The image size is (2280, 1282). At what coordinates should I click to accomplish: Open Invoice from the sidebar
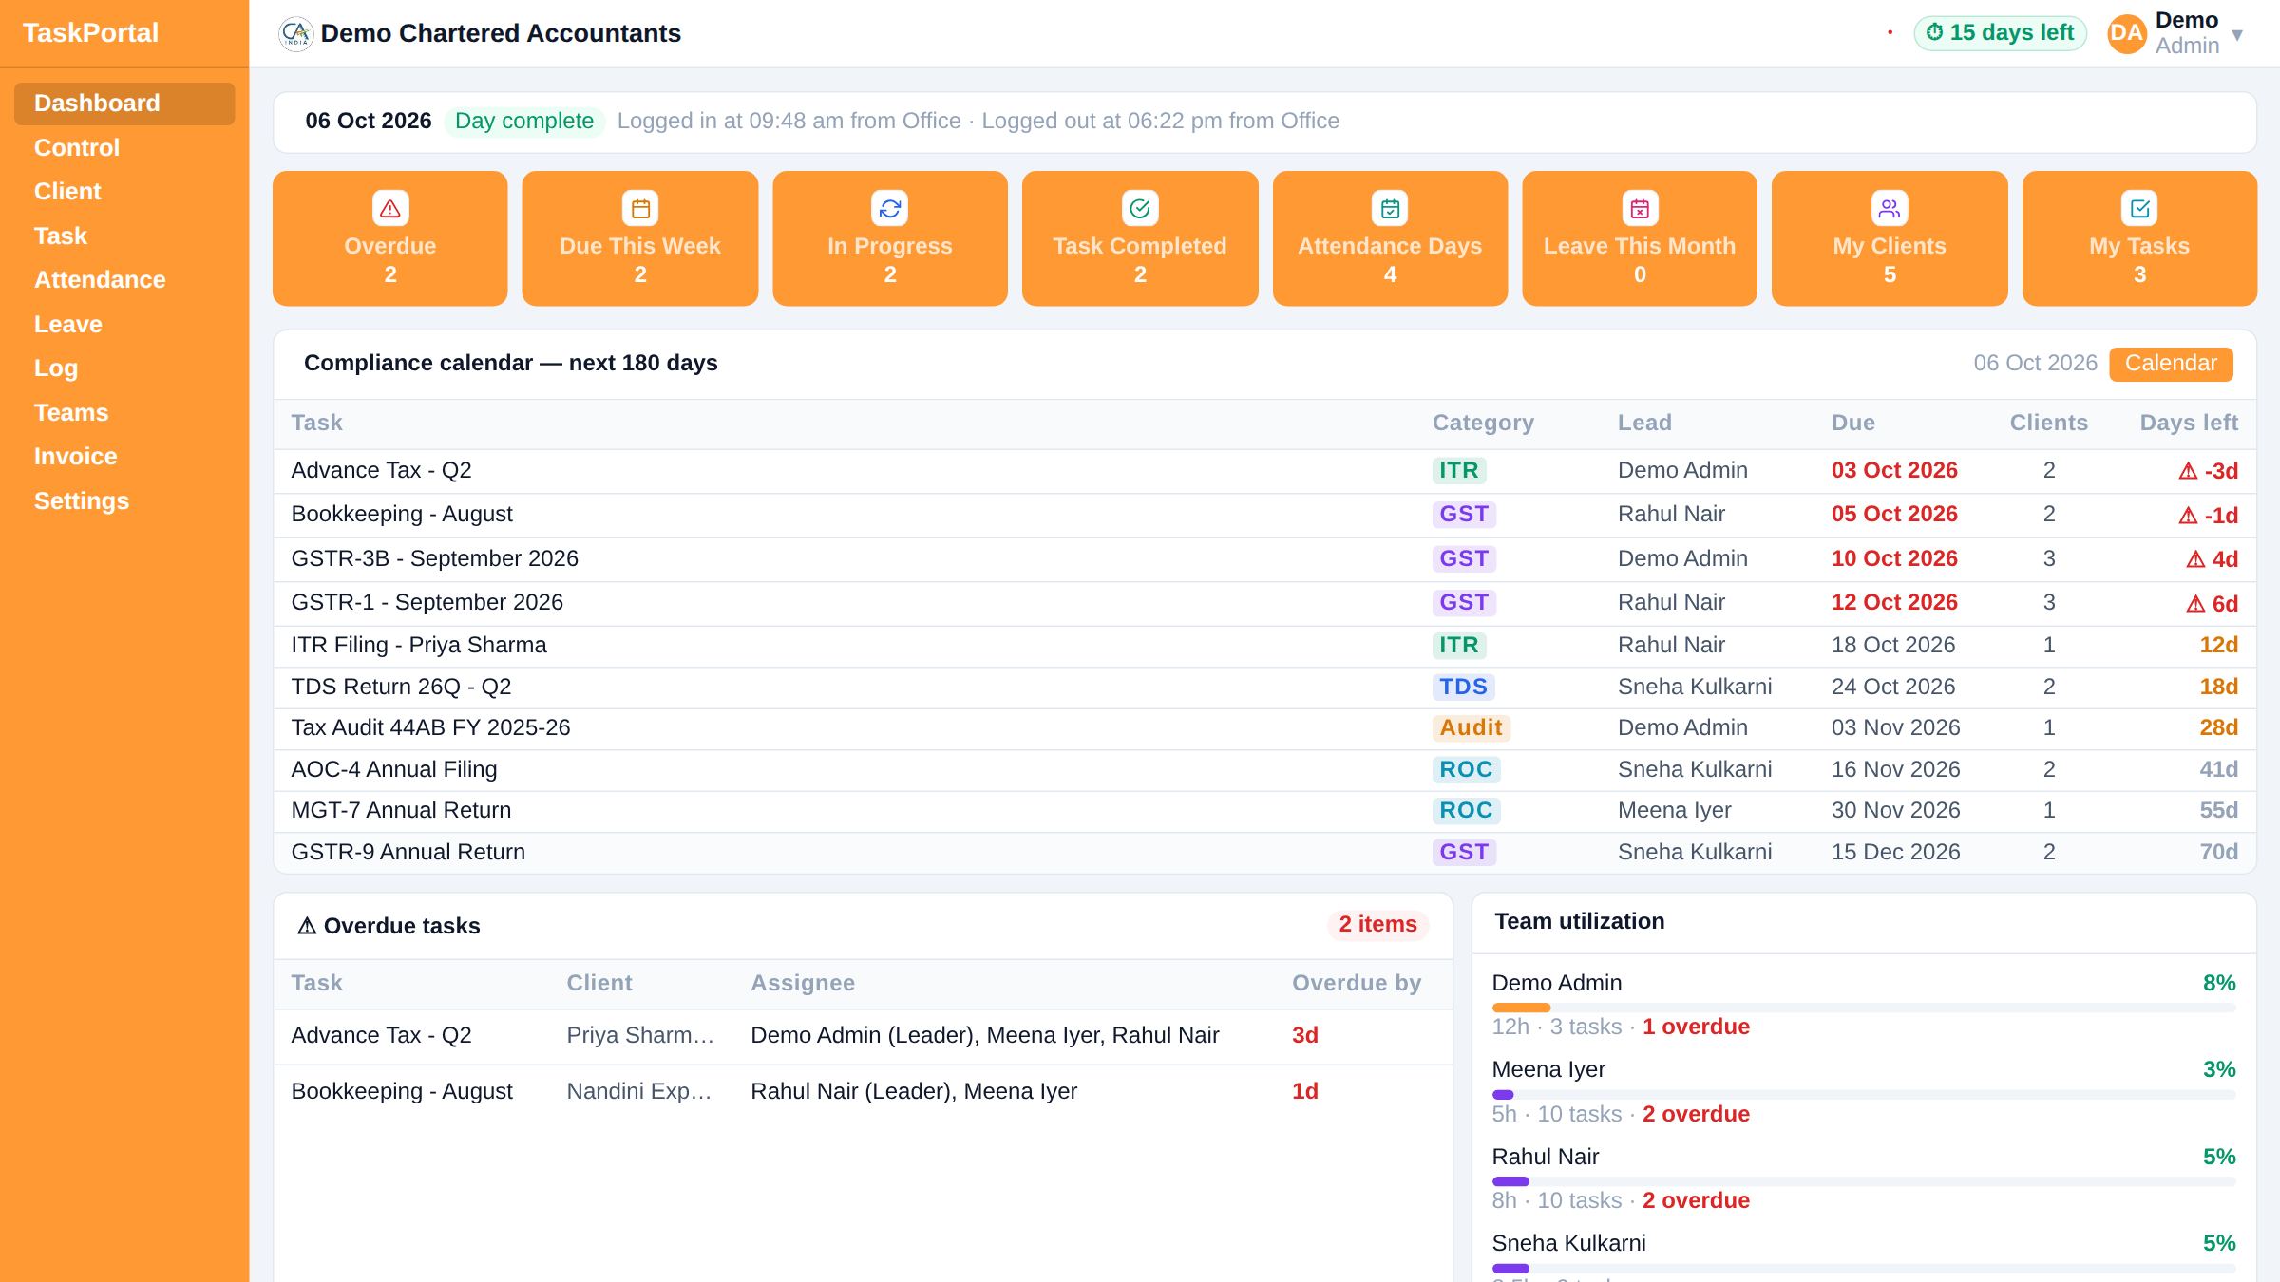124,457
